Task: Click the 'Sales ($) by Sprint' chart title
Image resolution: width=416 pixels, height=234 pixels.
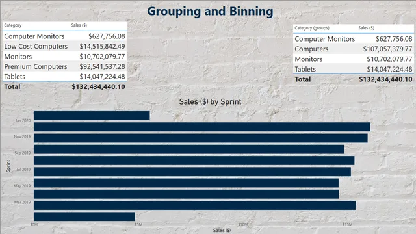Action: pyautogui.click(x=210, y=101)
